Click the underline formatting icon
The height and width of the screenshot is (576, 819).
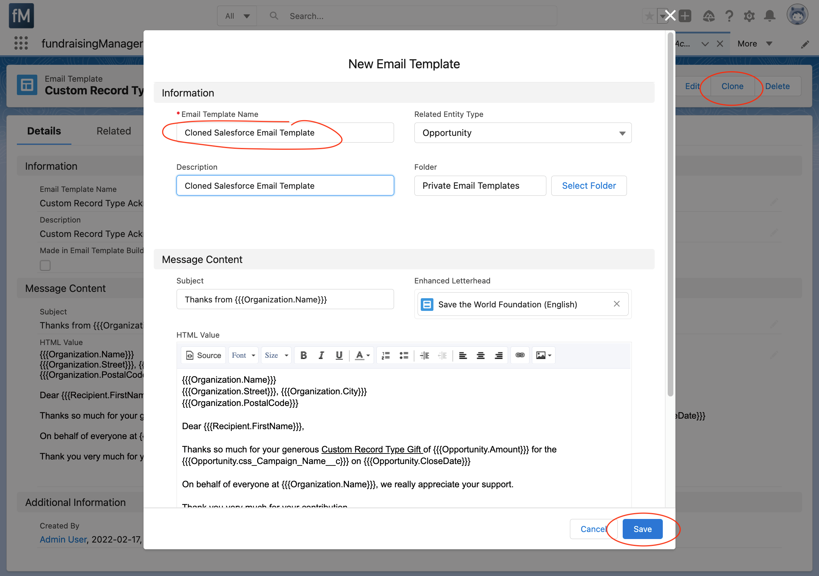click(339, 355)
